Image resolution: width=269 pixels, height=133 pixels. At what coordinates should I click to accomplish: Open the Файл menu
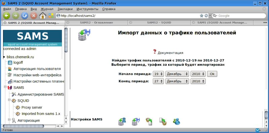click(x=7, y=9)
